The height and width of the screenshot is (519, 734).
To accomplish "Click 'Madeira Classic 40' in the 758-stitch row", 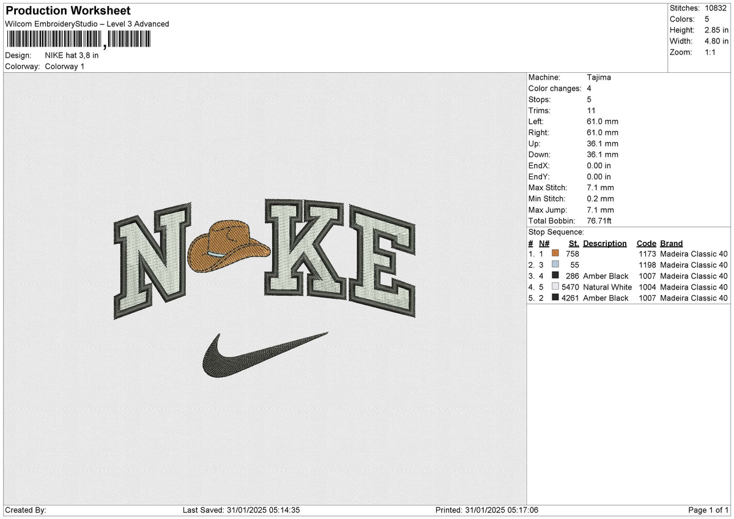I will pos(694,254).
